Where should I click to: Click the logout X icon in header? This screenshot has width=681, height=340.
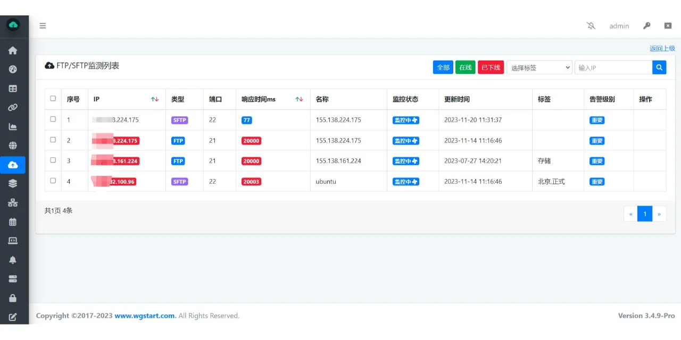point(668,25)
